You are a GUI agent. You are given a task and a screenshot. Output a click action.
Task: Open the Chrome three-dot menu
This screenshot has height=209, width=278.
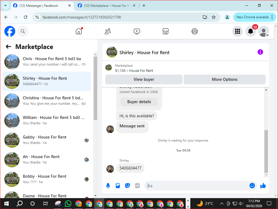(272, 17)
